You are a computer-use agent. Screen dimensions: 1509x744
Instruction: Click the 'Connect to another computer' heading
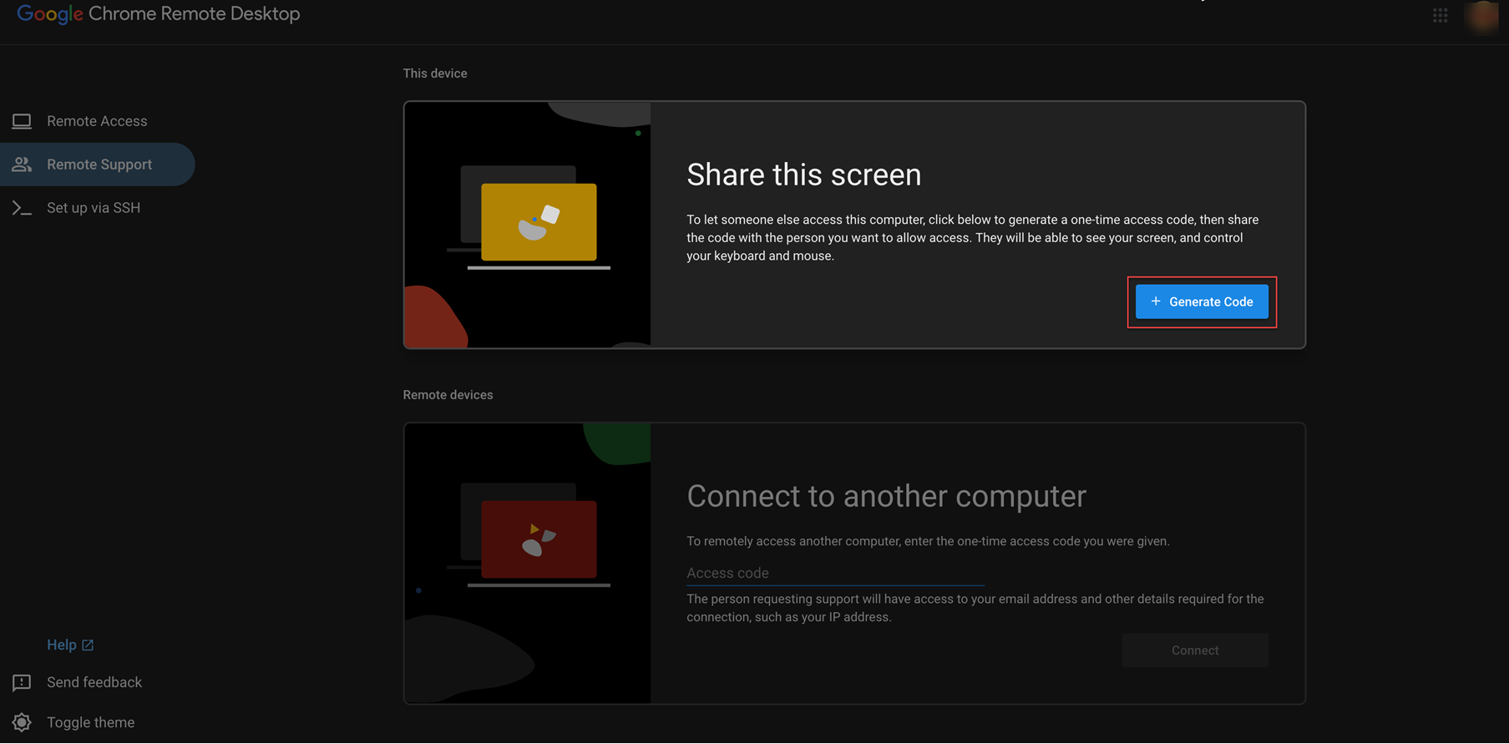[x=886, y=496]
